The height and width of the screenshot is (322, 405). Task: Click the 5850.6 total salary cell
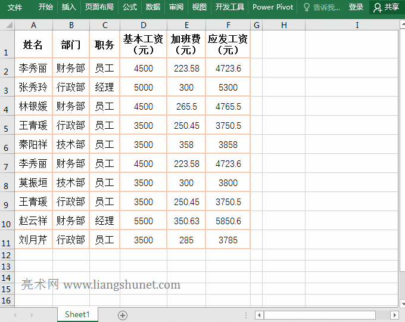(x=228, y=221)
